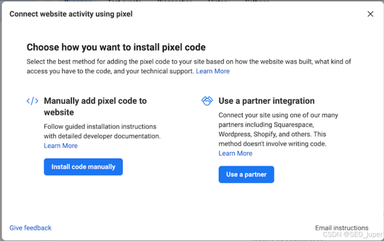This screenshot has height=241, width=384.
Task: Click the 'Follow guided installation instructions' text
Action: point(100,127)
